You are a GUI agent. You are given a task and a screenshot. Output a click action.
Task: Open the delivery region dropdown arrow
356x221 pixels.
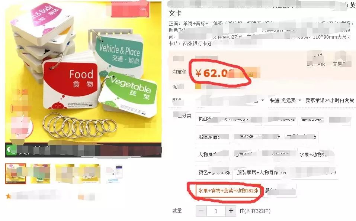(263, 100)
